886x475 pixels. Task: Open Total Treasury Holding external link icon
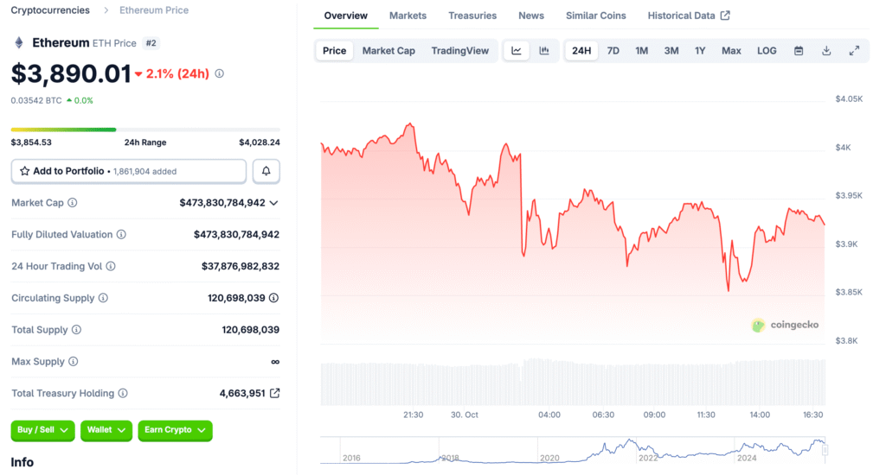pyautogui.click(x=274, y=393)
